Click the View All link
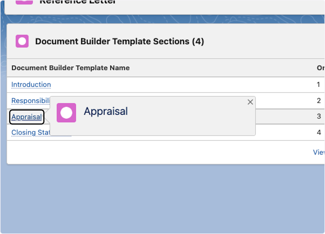This screenshot has width=325, height=234. (x=319, y=152)
